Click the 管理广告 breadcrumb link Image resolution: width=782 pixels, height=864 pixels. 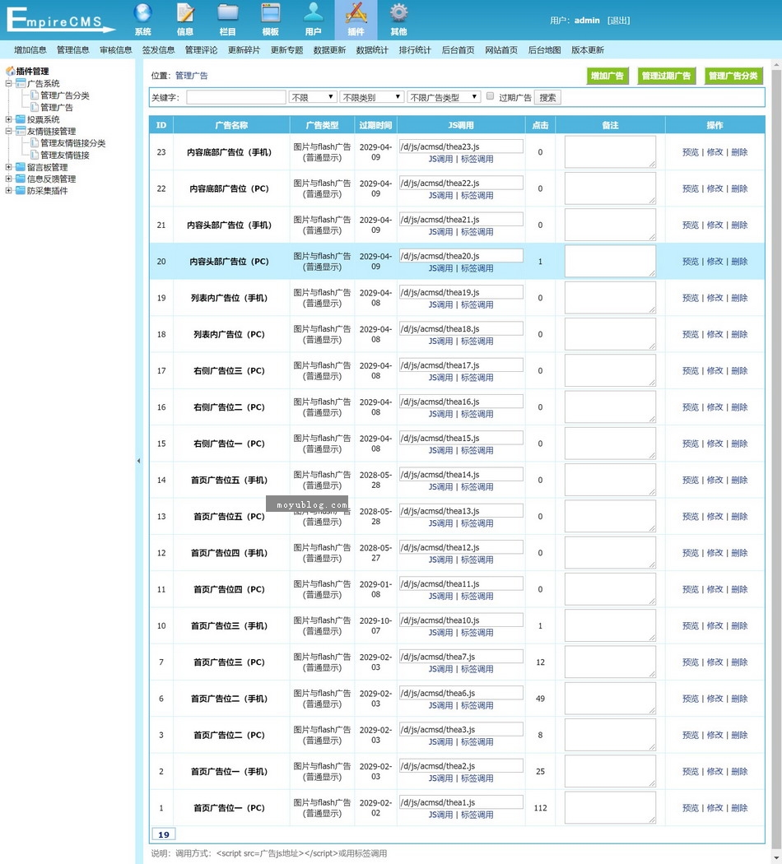(x=192, y=76)
